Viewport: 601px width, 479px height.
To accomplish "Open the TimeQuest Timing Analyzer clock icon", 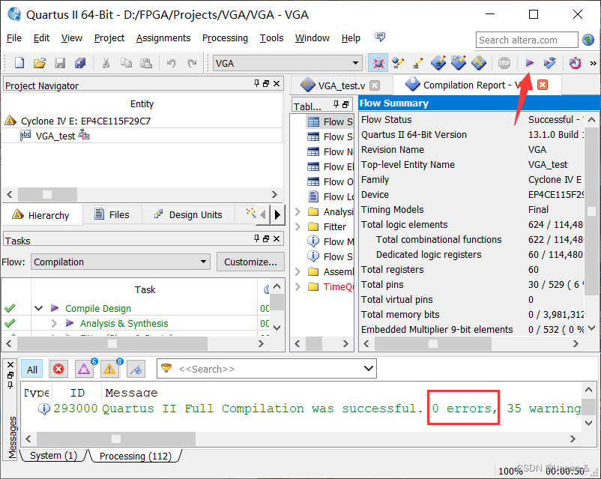I will (x=575, y=63).
